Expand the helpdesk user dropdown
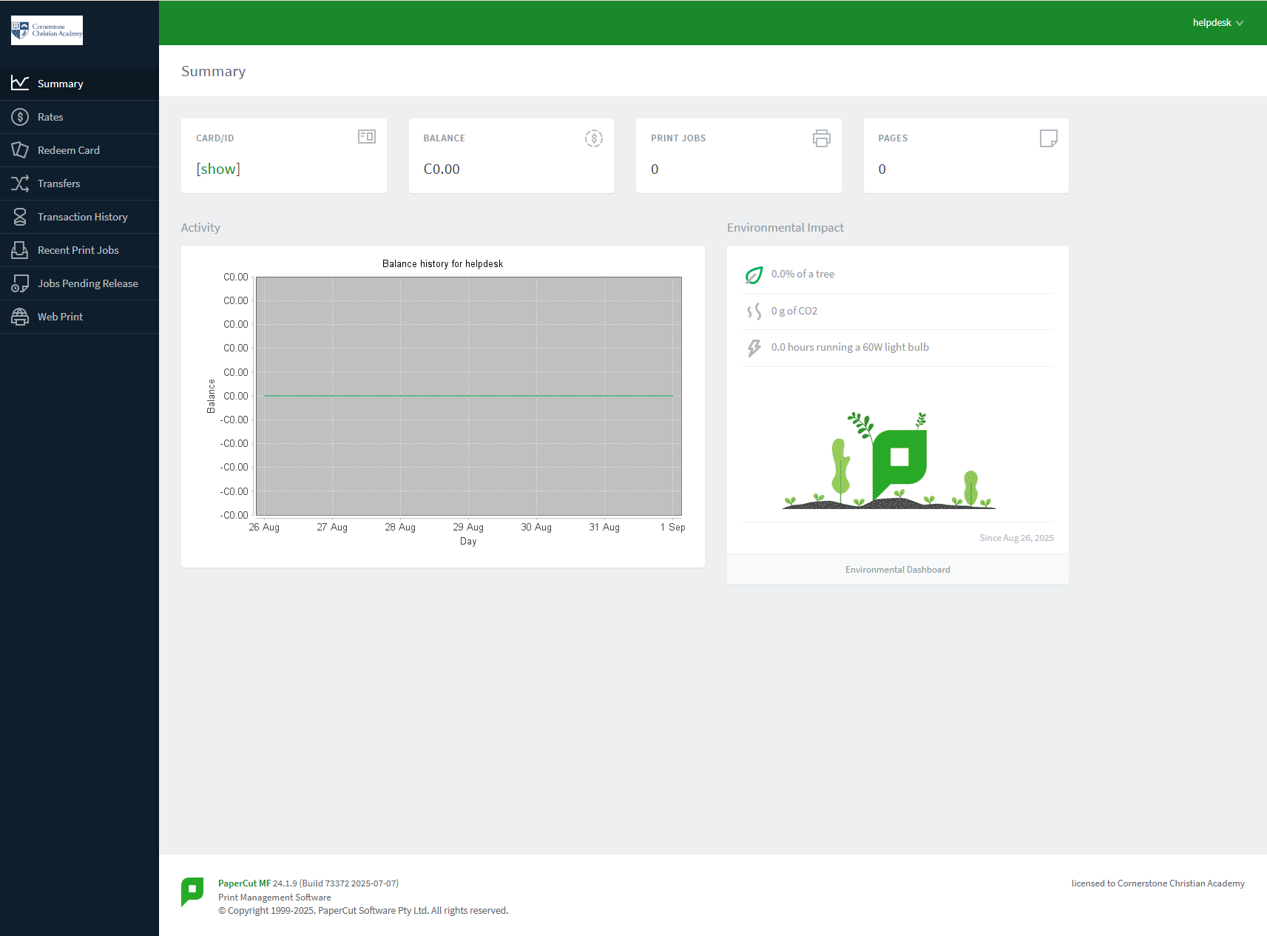The image size is (1267, 936). [x=1217, y=23]
